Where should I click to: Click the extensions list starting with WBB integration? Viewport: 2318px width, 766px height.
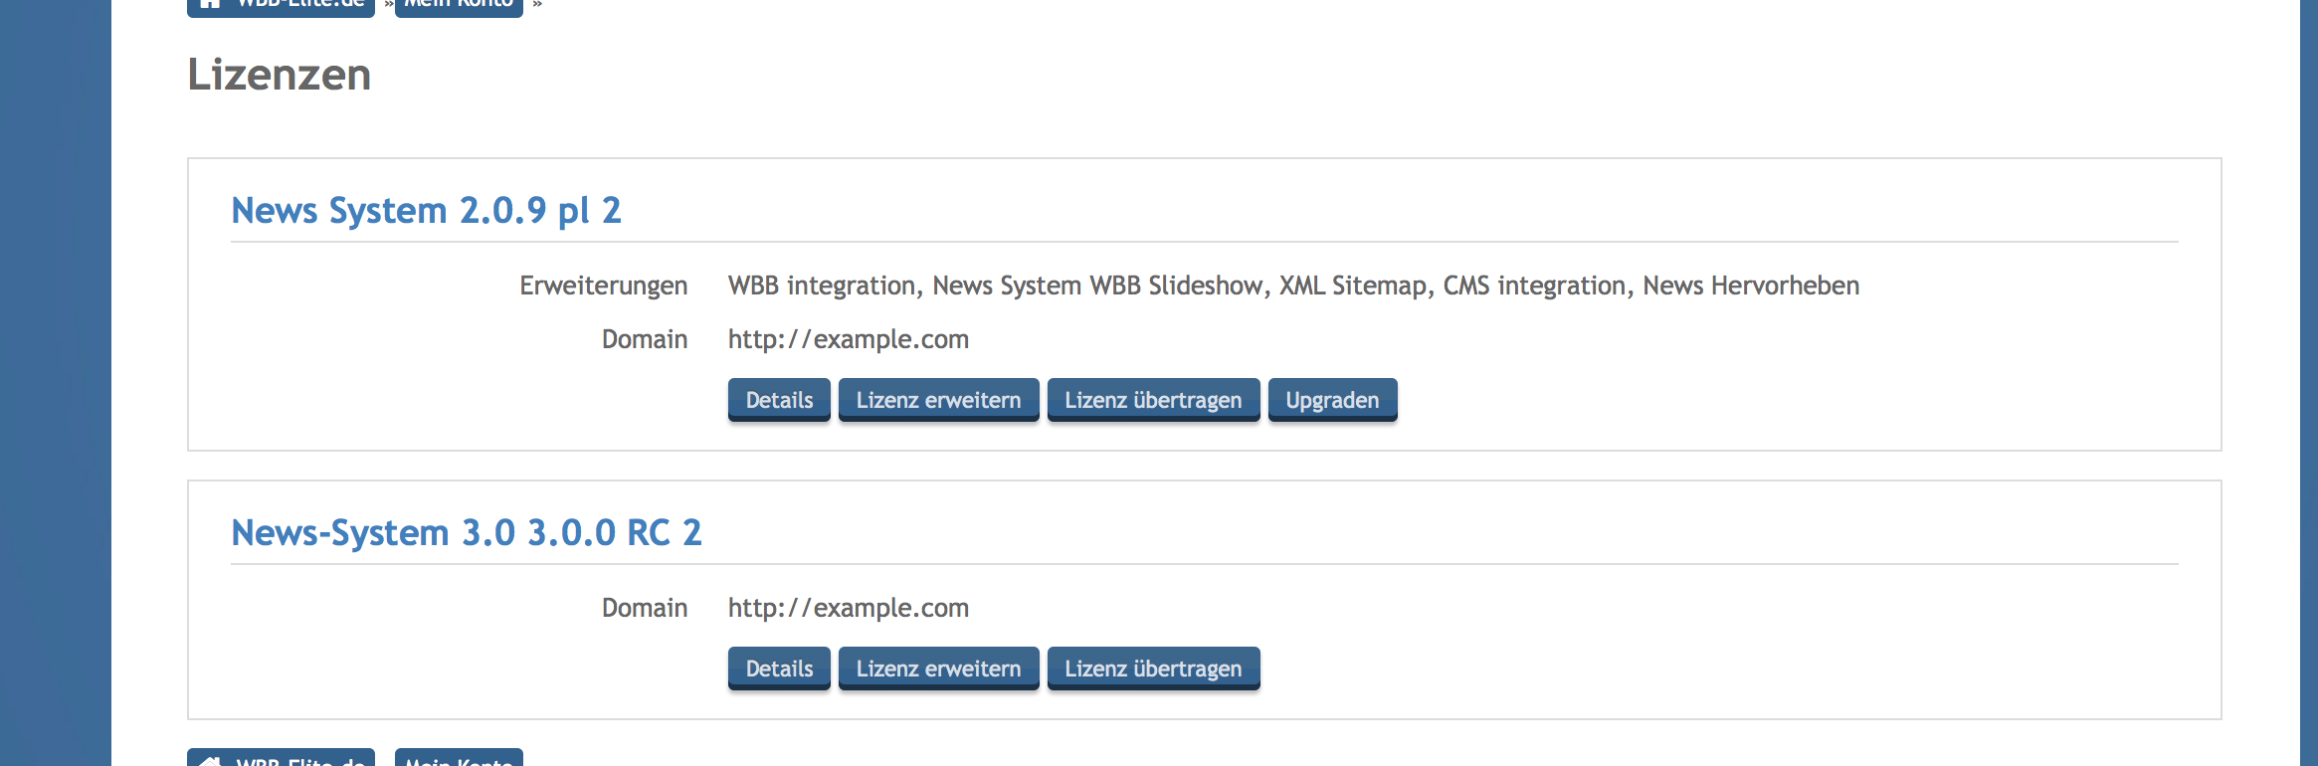pyautogui.click(x=1292, y=287)
